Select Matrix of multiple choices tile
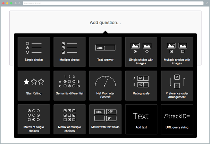Image resolution: width=210 pixels, height=144 pixels. 69,119
